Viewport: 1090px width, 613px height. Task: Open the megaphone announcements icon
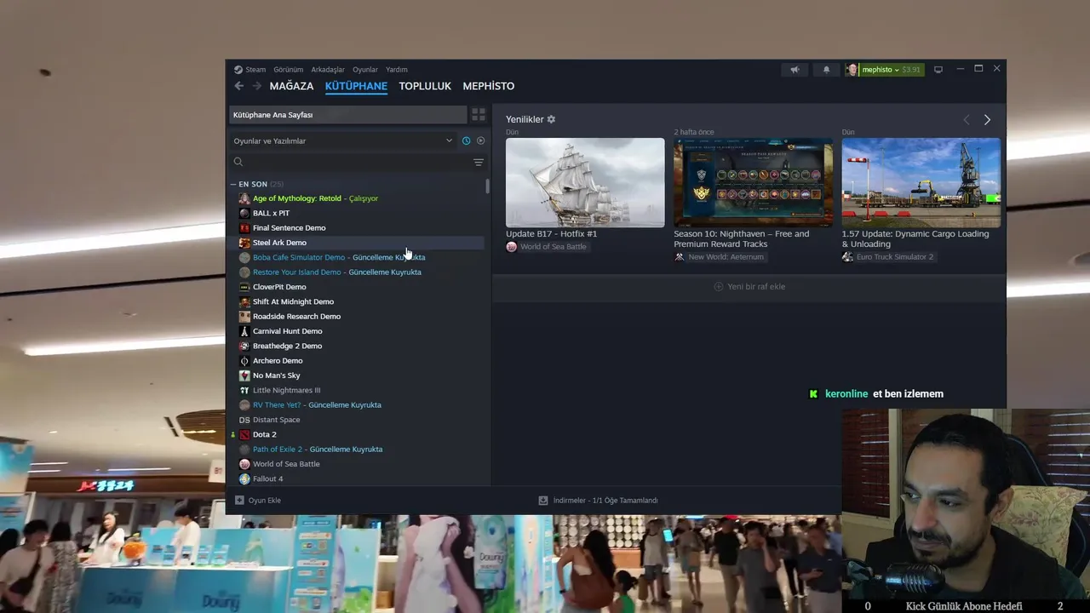[795, 70]
